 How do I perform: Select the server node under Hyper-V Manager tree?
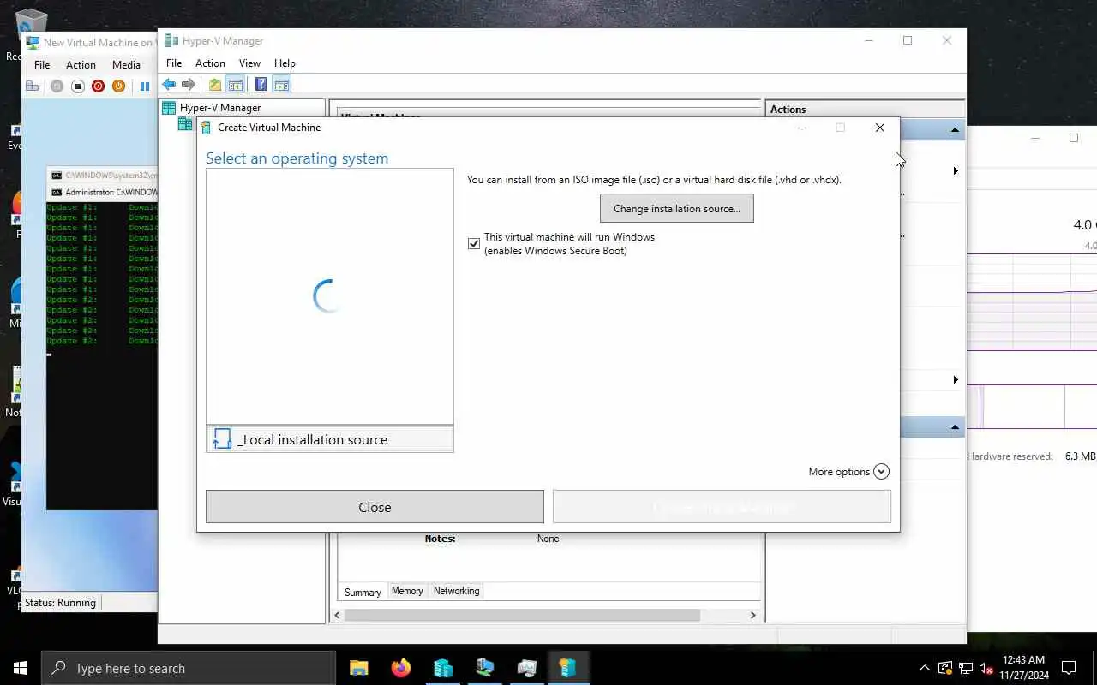tap(184, 124)
